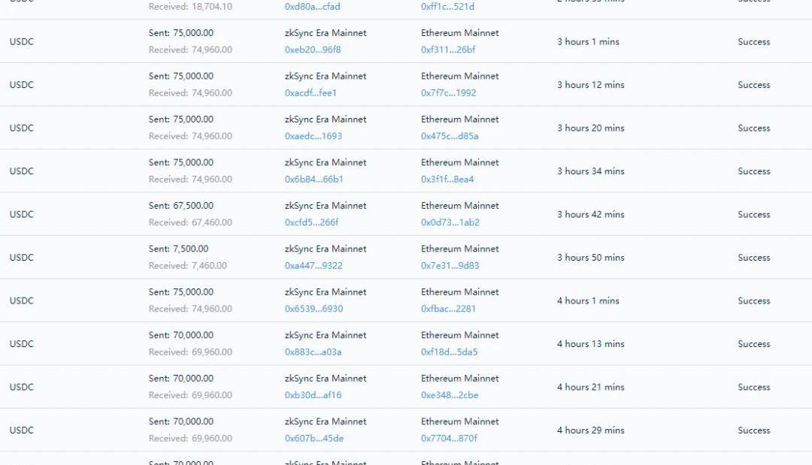Viewport: 812px width, 465px height.
Task: Click Success status in 3 hours 42 mins row
Action: point(753,215)
